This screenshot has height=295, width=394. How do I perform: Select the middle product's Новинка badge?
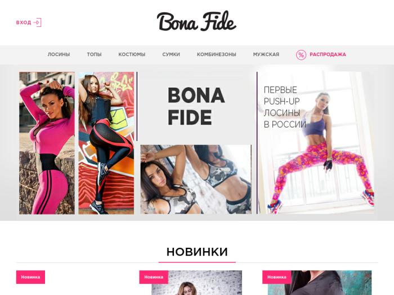coord(154,277)
